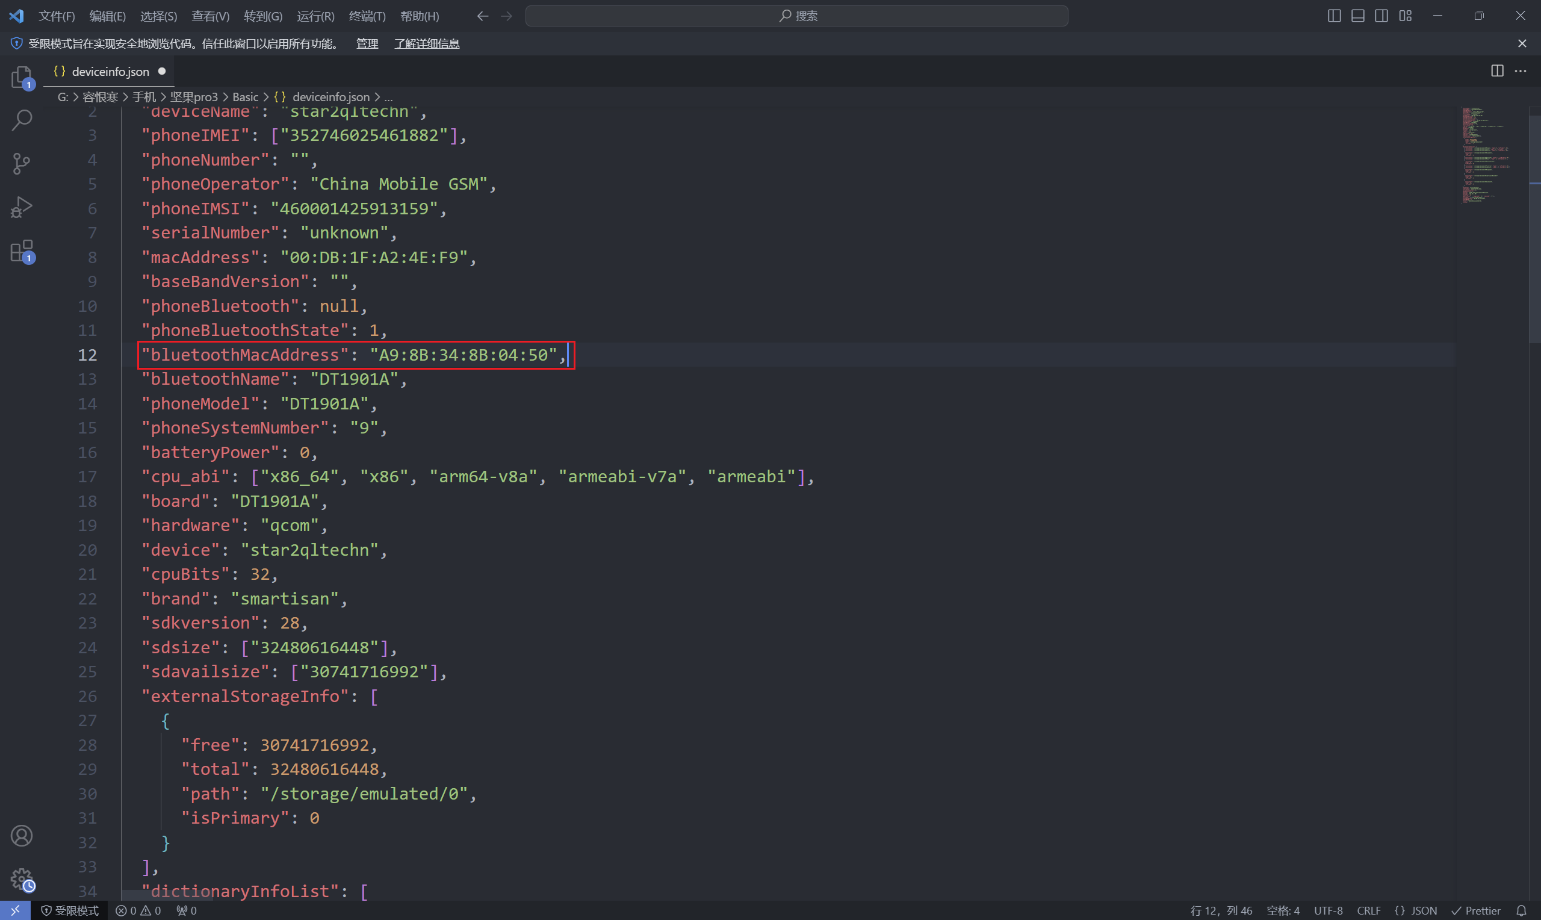Select the deviceinfo.json editor tab
Viewport: 1541px width, 920px height.
click(110, 71)
